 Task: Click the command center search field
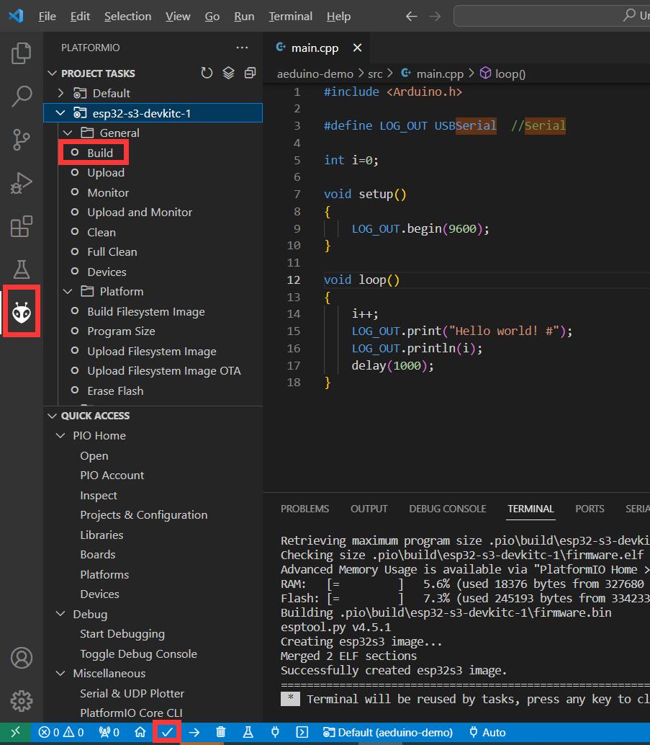551,16
